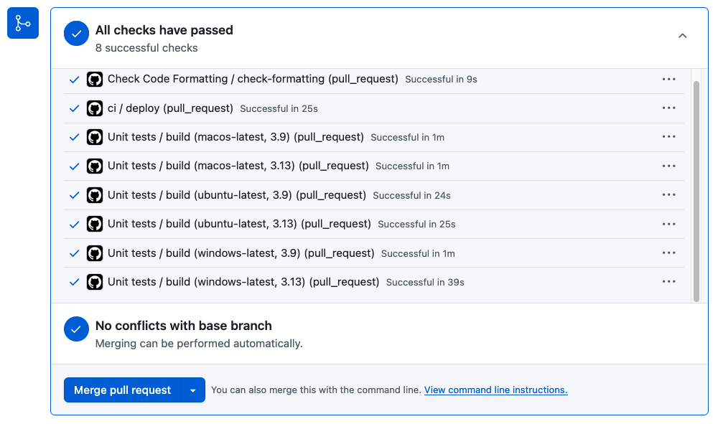Click checkmark beside No conflicts with base branch

(77, 329)
